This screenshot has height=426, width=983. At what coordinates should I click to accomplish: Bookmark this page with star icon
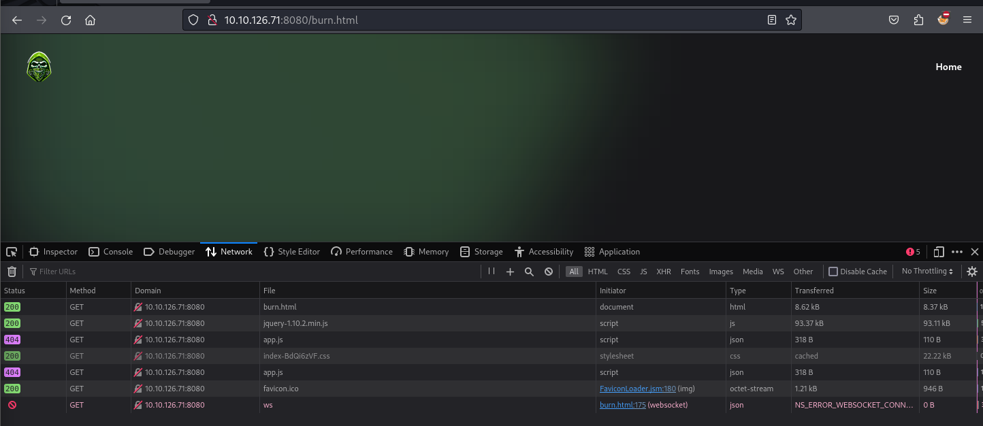coord(791,20)
